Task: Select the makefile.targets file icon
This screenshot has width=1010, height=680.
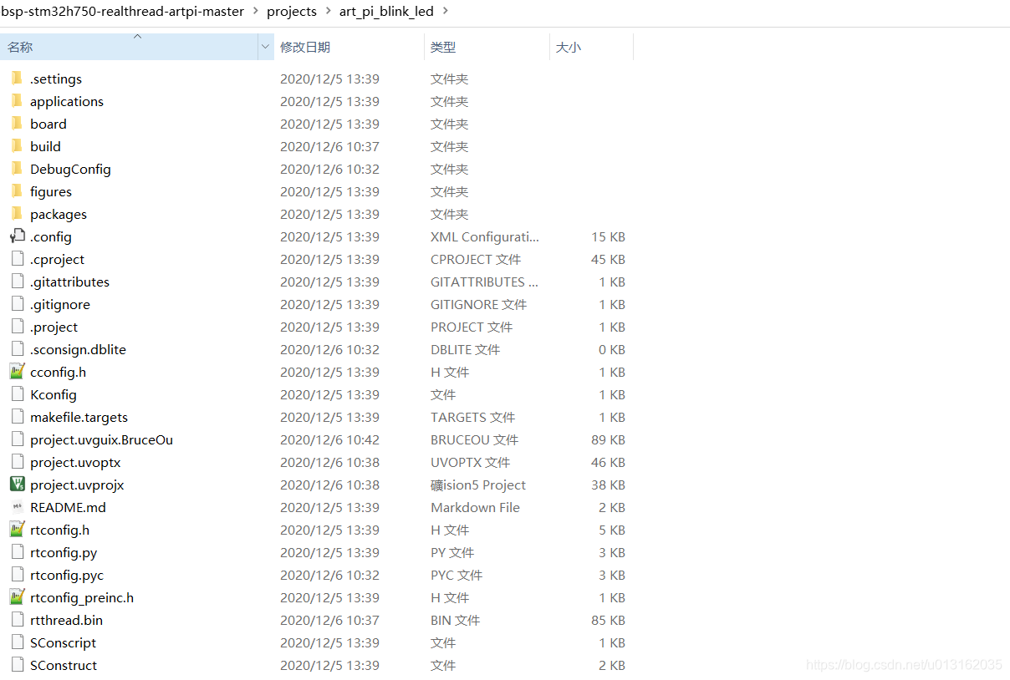Action: point(17,417)
